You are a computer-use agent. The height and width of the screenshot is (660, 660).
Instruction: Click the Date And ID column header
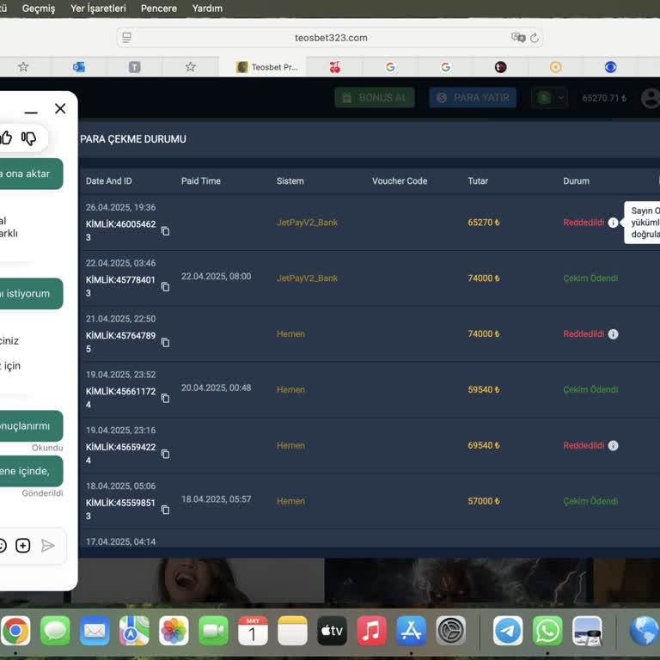[x=108, y=181]
